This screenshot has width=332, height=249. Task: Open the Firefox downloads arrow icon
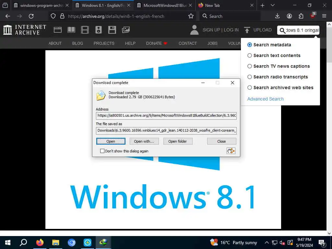[278, 16]
